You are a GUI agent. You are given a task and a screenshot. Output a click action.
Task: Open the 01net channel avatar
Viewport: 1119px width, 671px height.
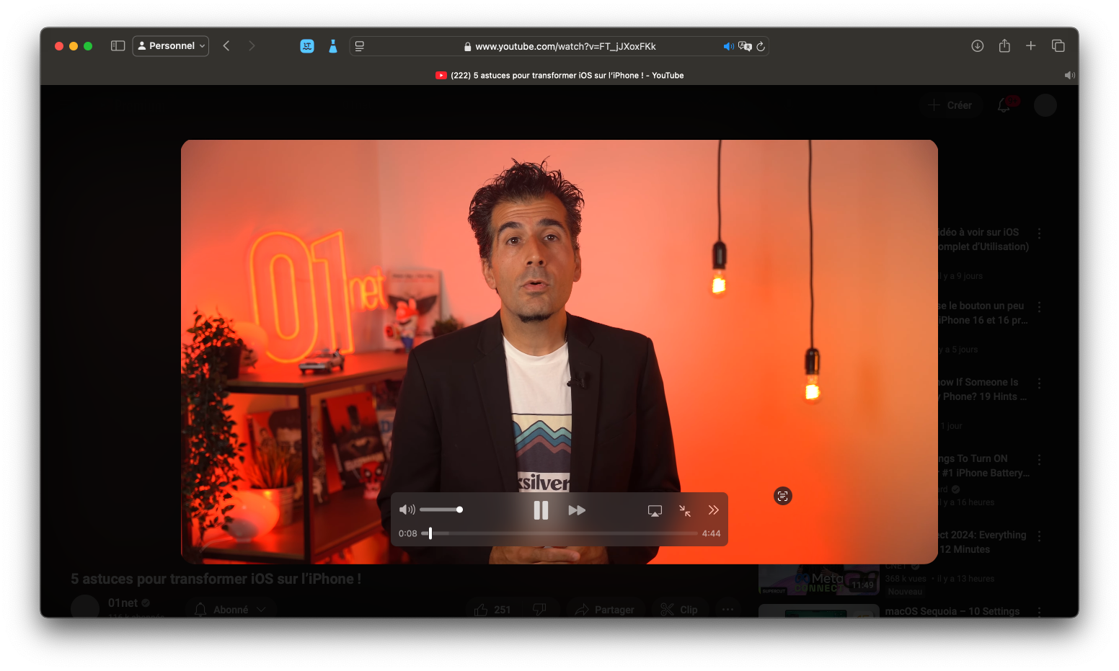[x=85, y=607]
